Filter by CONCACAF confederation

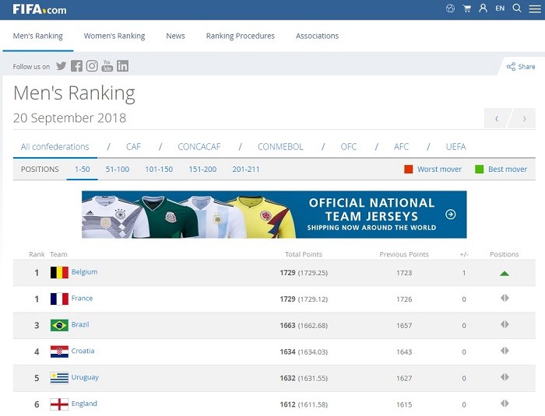(199, 147)
